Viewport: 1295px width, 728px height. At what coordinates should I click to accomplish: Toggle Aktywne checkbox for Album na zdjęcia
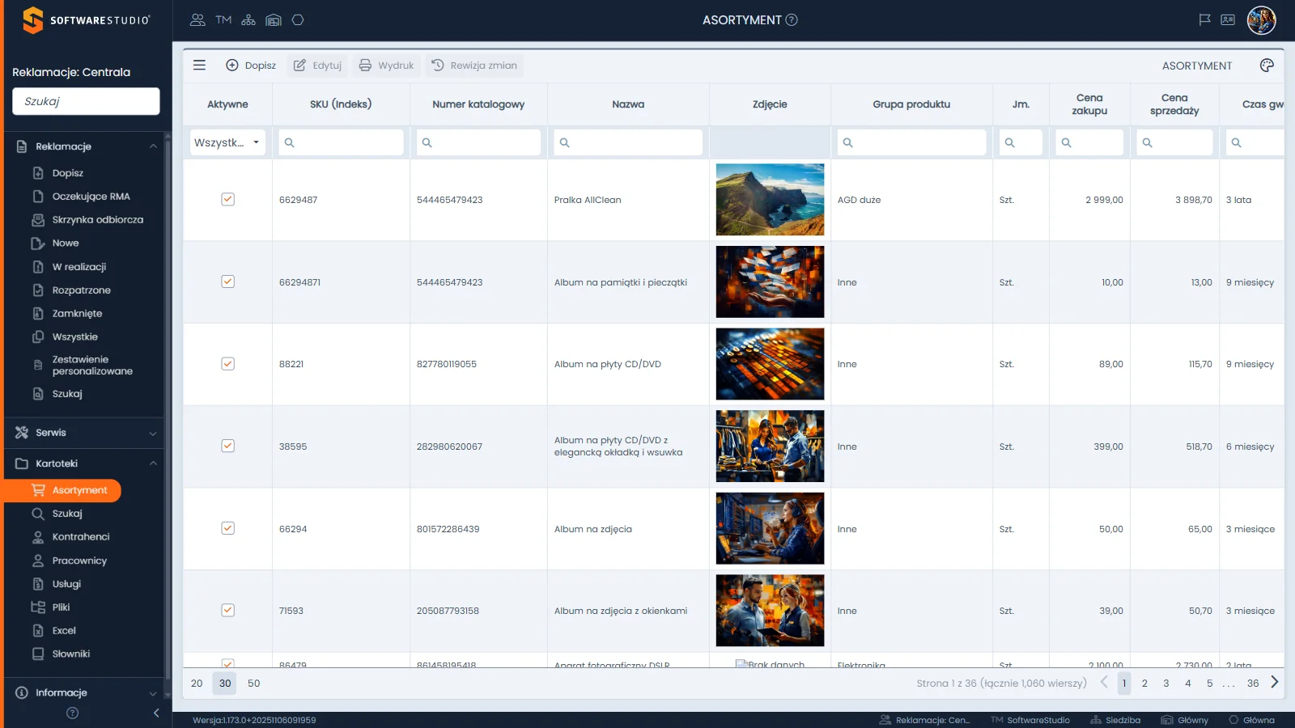click(228, 528)
